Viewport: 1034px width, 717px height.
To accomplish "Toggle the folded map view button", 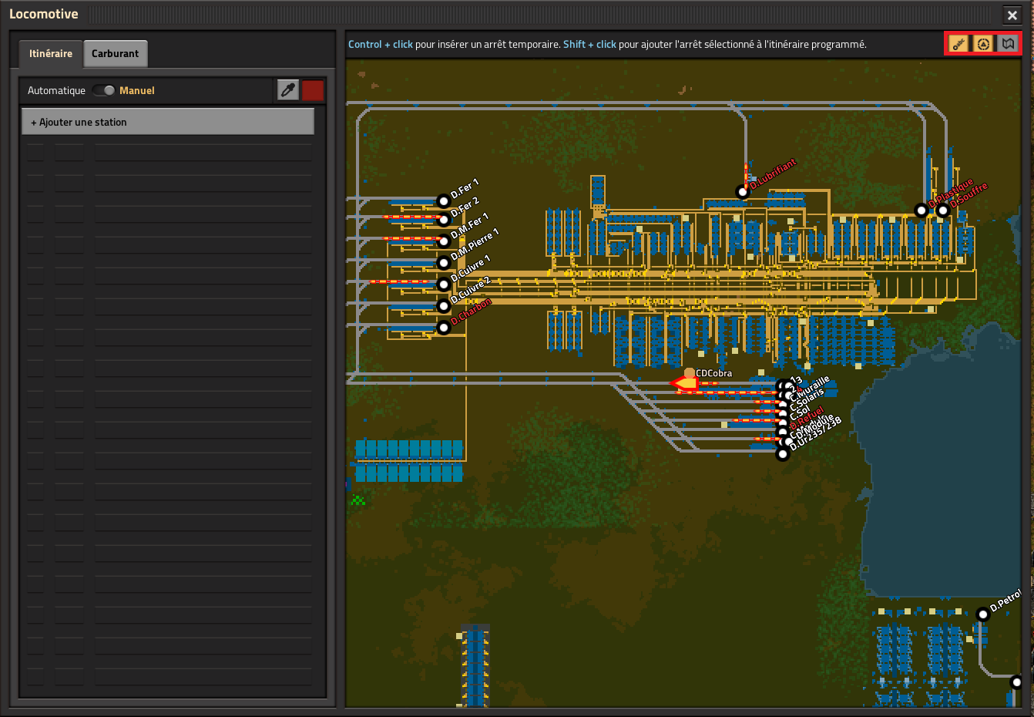I will point(1008,44).
